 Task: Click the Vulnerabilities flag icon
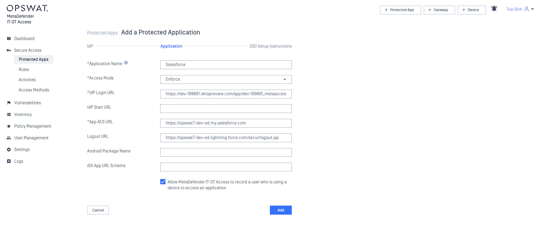(x=9, y=103)
